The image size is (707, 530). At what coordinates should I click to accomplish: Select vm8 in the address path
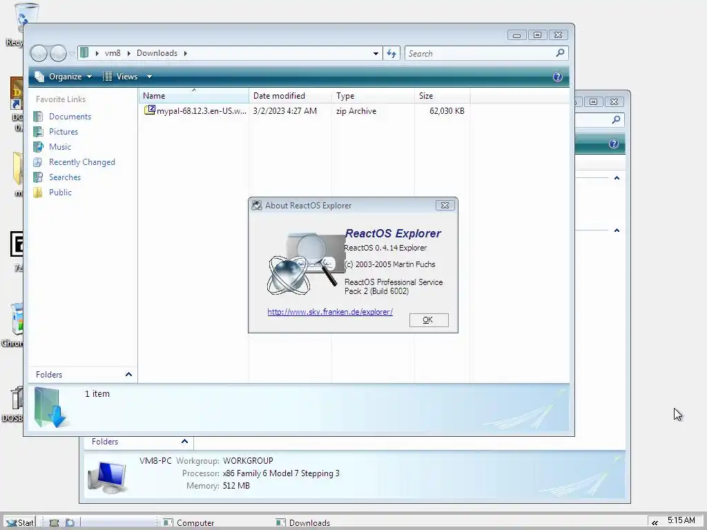click(x=113, y=53)
